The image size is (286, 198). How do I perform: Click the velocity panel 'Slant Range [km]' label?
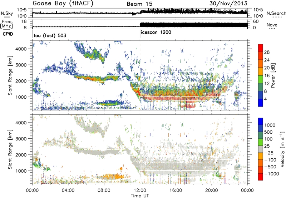(10, 149)
